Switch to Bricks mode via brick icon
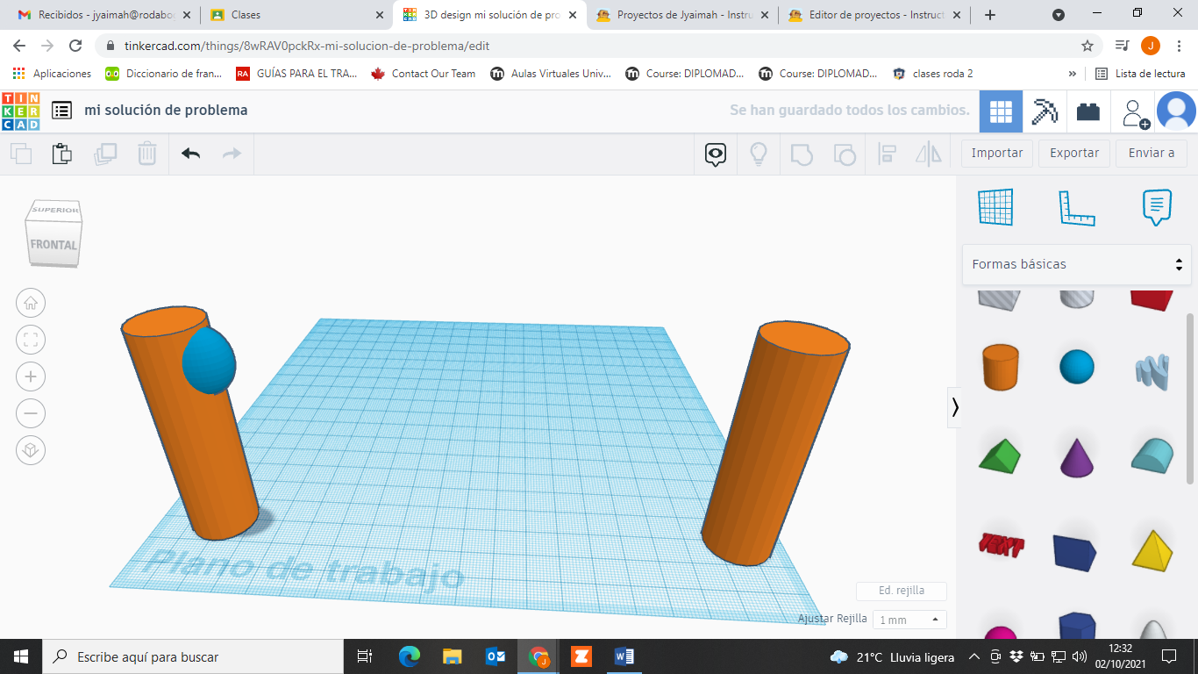Screen dimensions: 1198x674 1088,111
